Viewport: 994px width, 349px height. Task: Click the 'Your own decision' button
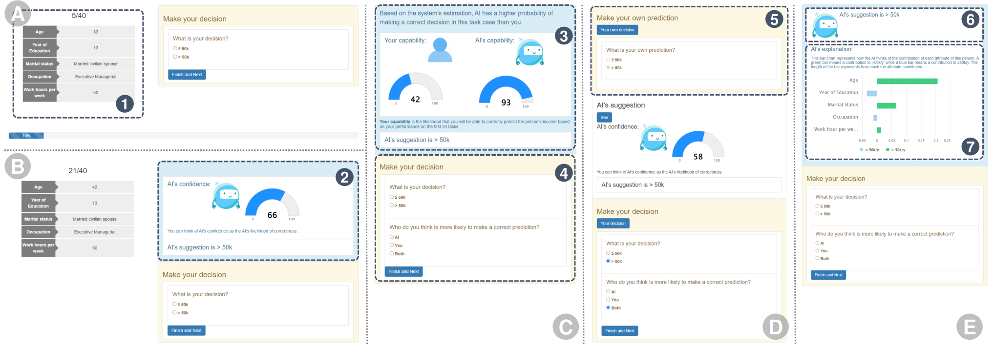tap(617, 30)
